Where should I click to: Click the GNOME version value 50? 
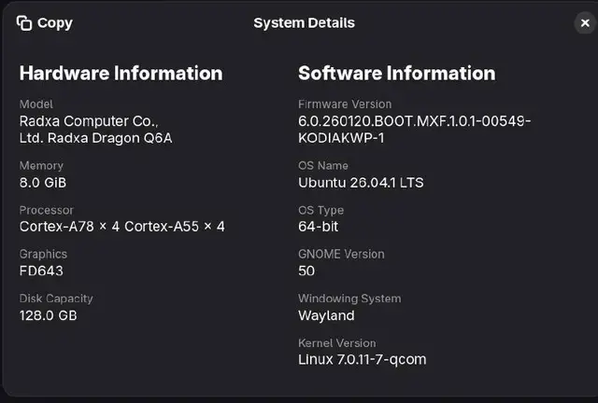pyautogui.click(x=306, y=271)
